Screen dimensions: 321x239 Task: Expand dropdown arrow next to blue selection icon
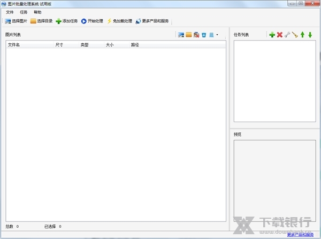(217, 35)
